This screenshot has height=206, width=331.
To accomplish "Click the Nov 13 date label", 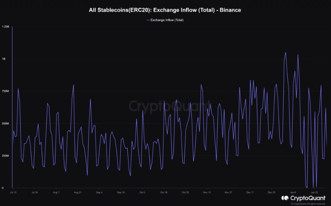I will 207,192.
